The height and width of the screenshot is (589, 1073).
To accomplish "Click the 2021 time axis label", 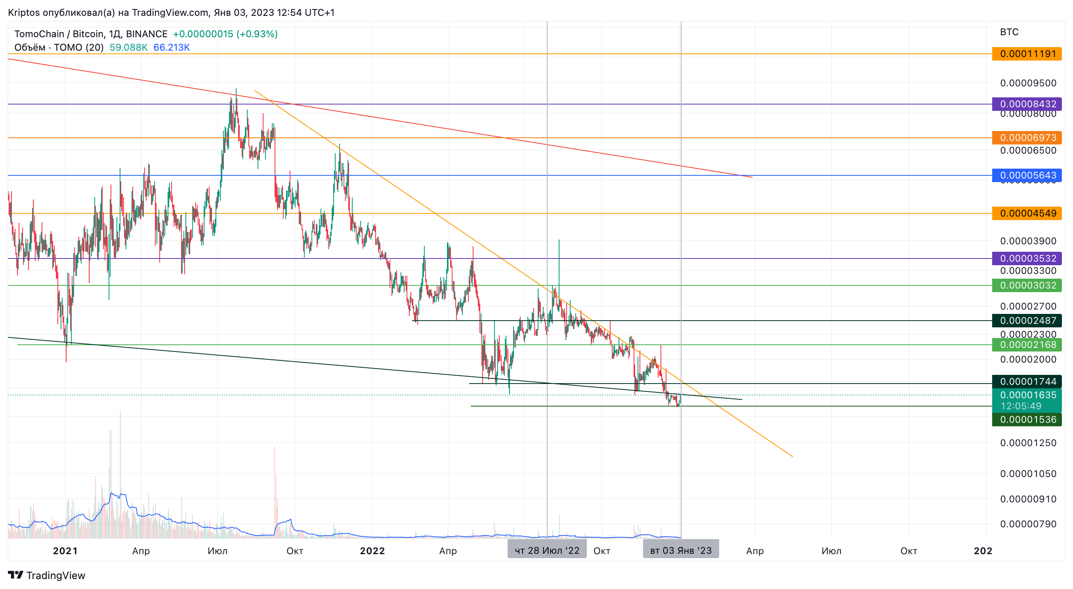I will coord(65,551).
